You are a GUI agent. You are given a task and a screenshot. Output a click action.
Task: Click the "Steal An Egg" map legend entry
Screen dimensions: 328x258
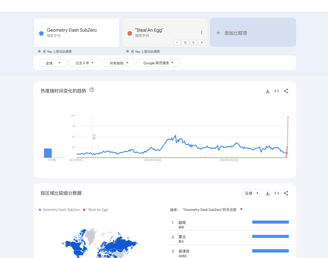[96, 210]
